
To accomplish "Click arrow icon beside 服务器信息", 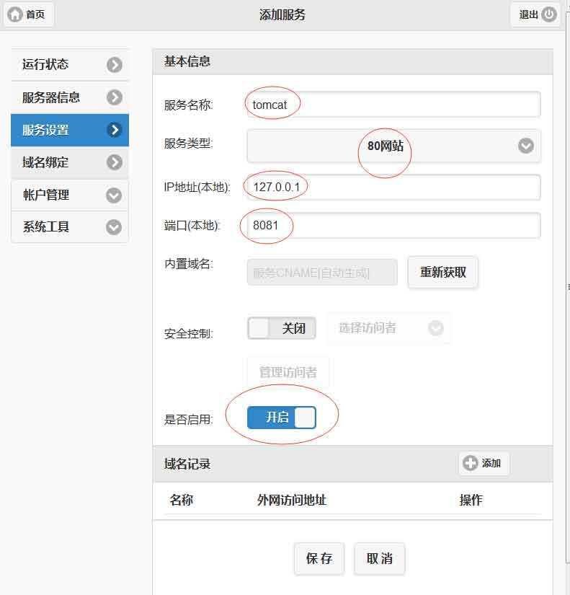I will pos(115,97).
